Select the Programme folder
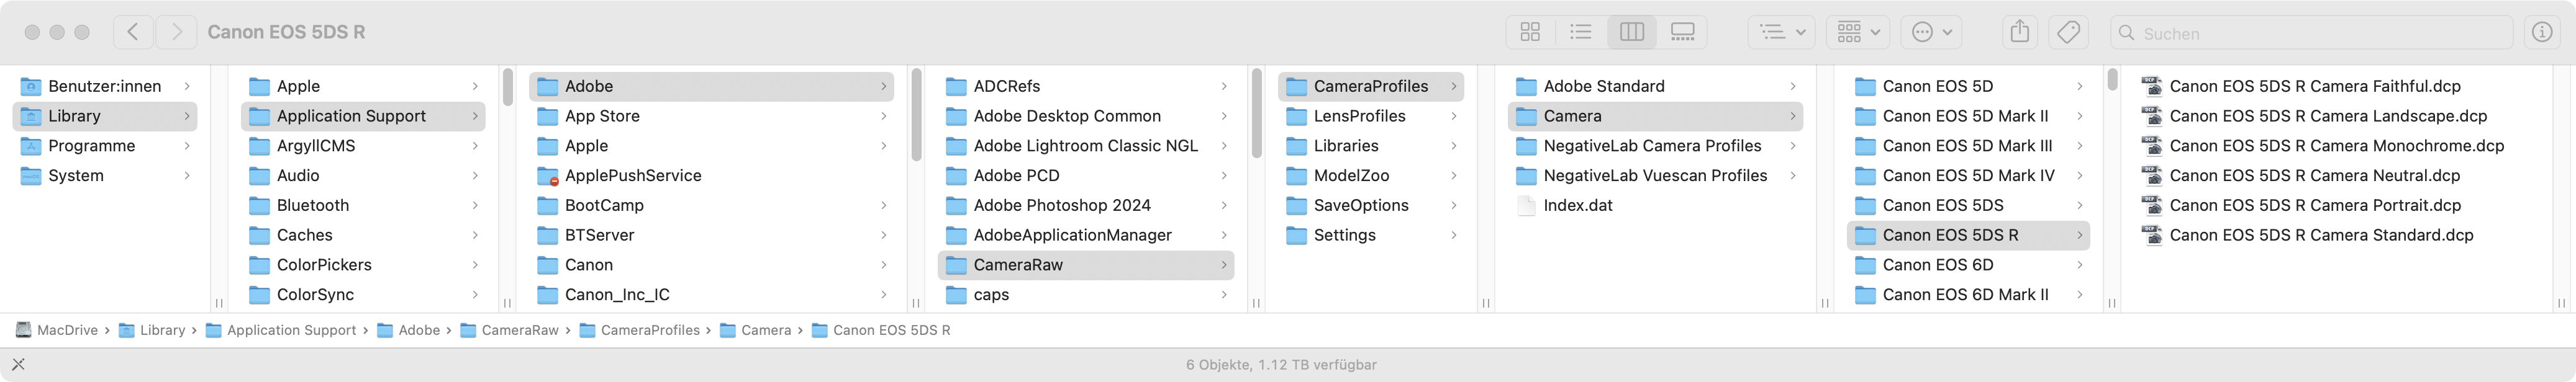Viewport: 2576px width, 382px height. (104, 146)
